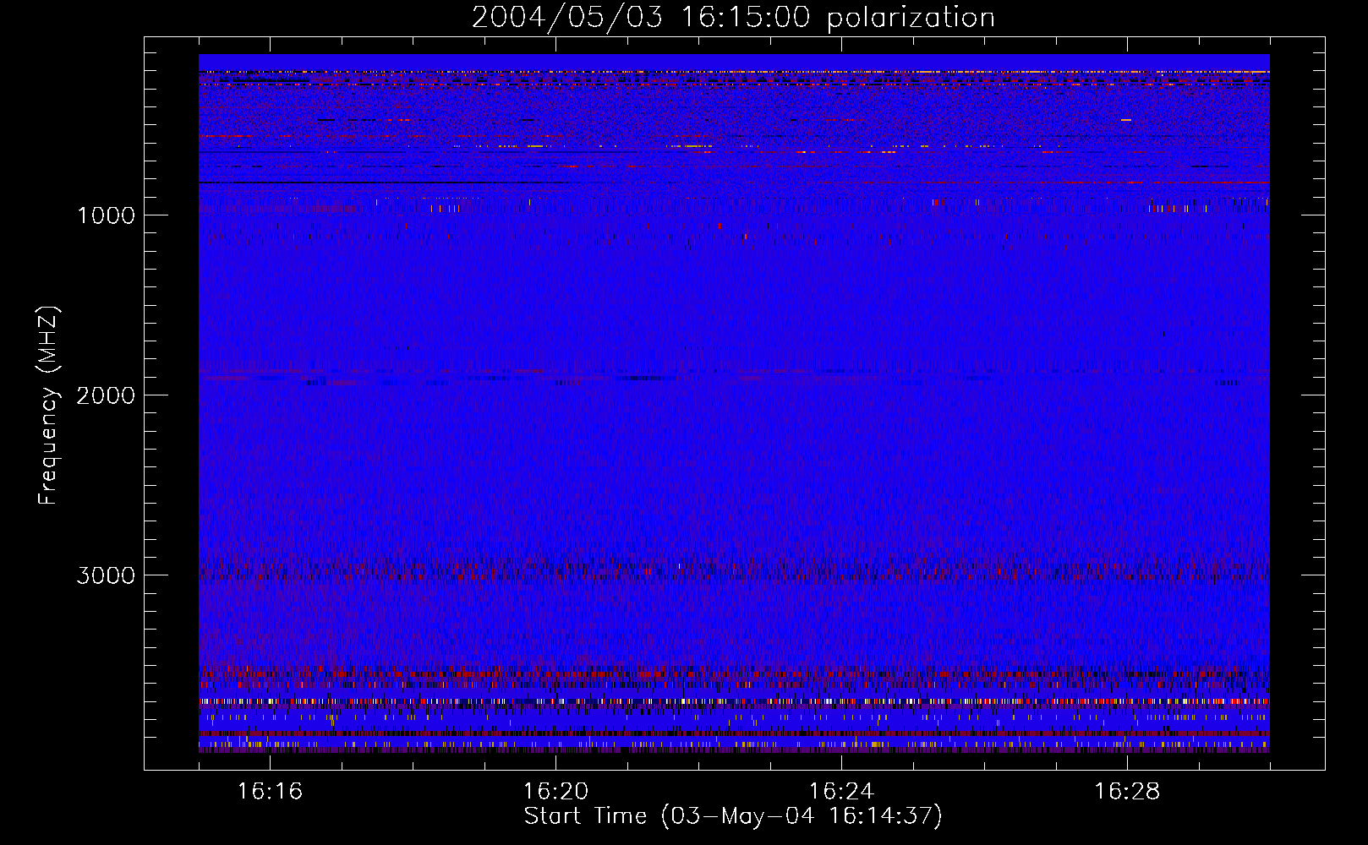Click the plot title '2004/05/03 16:15:00 polarization'

tap(733, 18)
